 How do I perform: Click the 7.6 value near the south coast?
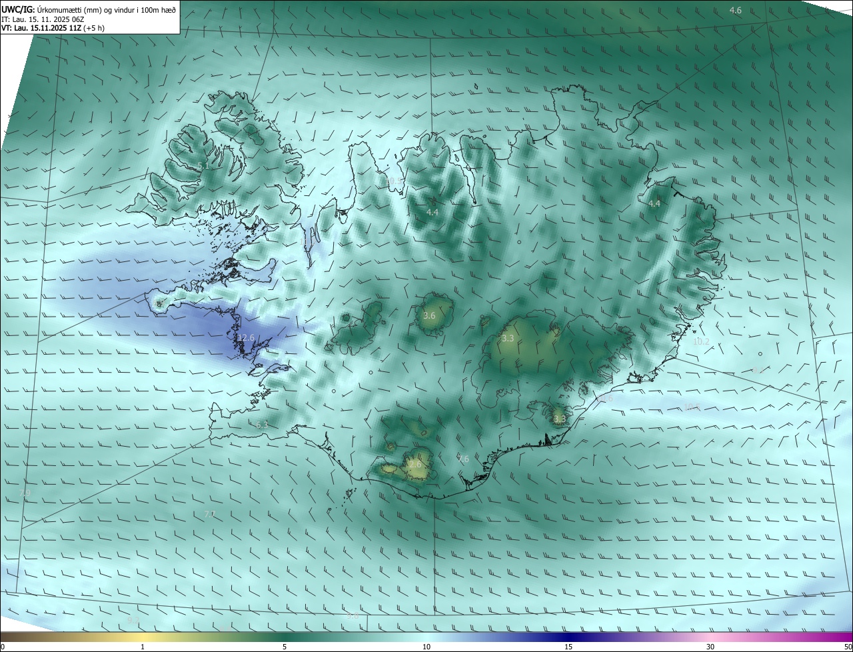(463, 459)
